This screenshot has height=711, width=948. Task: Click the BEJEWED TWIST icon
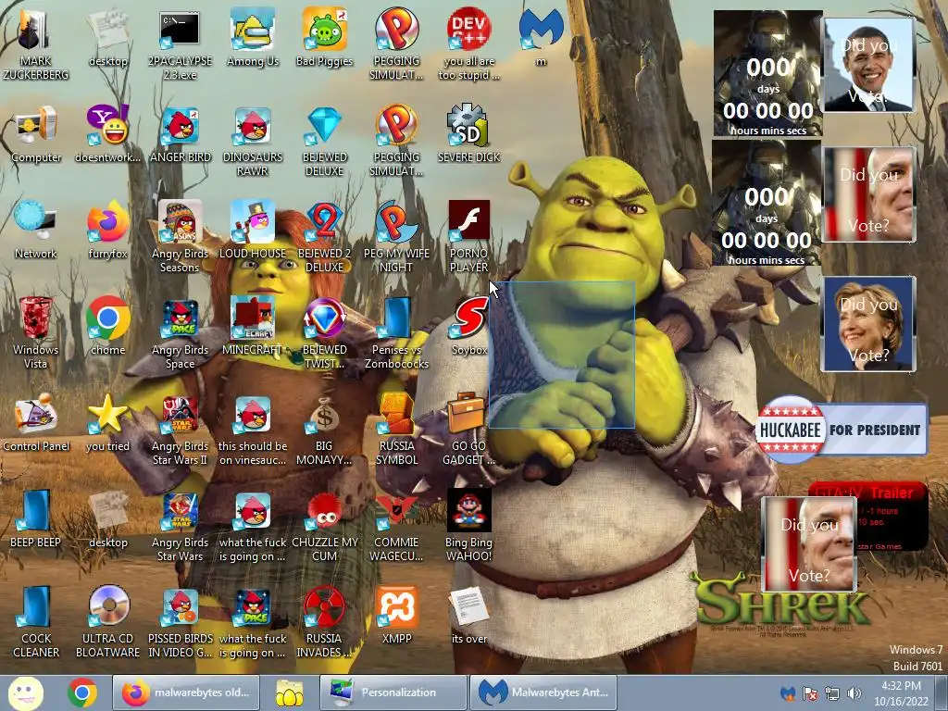coord(324,332)
